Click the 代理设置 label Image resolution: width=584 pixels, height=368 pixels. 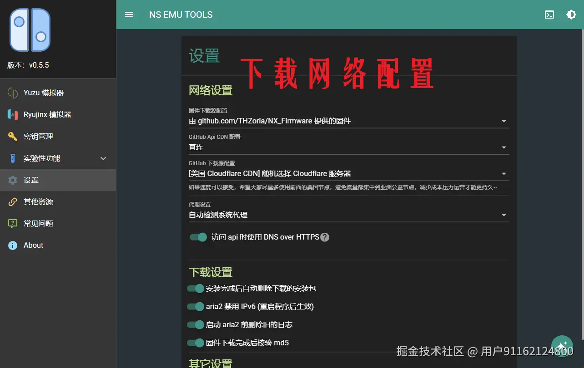coord(200,205)
